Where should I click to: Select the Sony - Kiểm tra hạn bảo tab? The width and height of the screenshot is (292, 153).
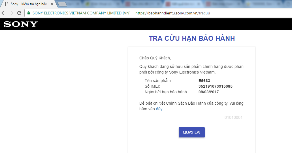pos(29,4)
